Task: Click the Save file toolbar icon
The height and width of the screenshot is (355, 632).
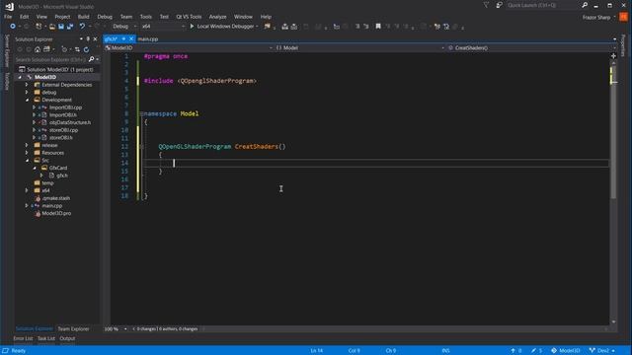Action: [x=61, y=27]
